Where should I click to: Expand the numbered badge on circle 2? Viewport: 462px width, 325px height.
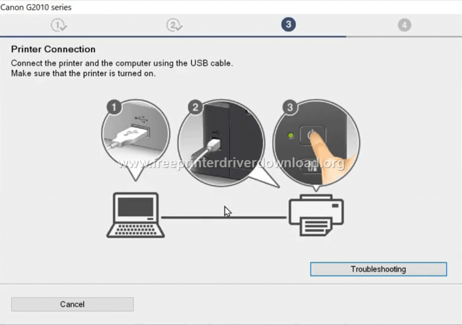(195, 107)
